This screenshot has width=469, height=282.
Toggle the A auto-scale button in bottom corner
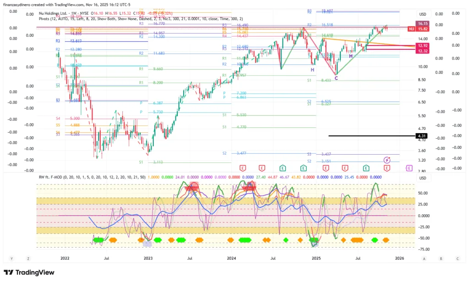tap(425, 259)
